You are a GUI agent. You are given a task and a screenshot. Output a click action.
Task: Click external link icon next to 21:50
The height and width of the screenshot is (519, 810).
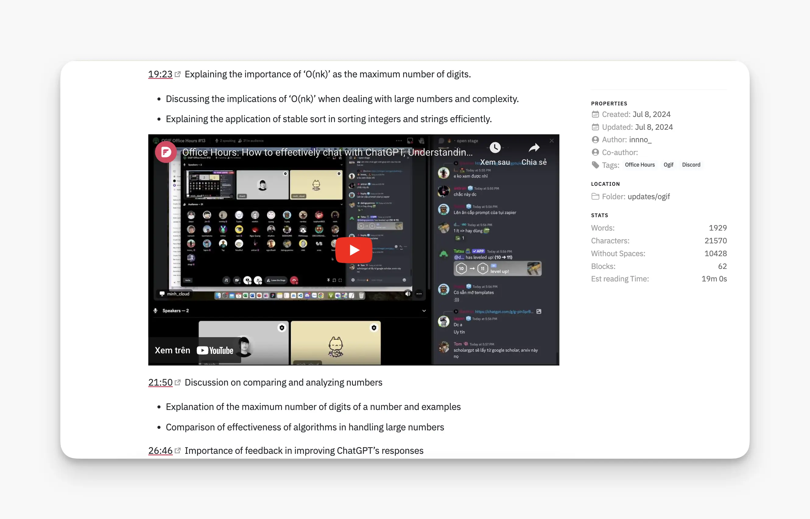tap(178, 382)
